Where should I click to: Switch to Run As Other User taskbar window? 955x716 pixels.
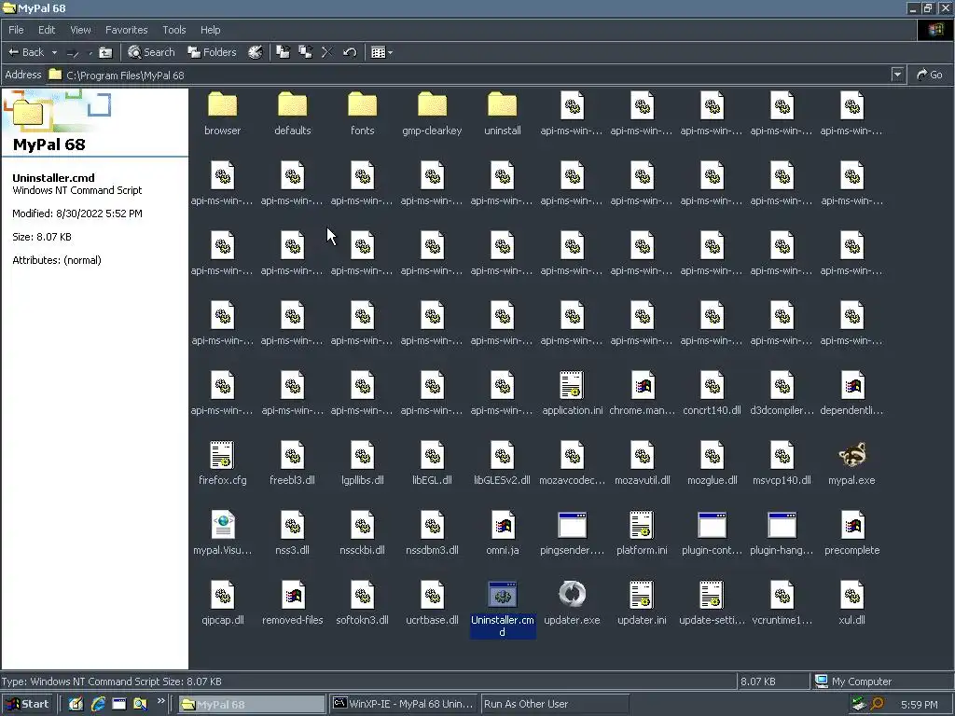coord(554,704)
